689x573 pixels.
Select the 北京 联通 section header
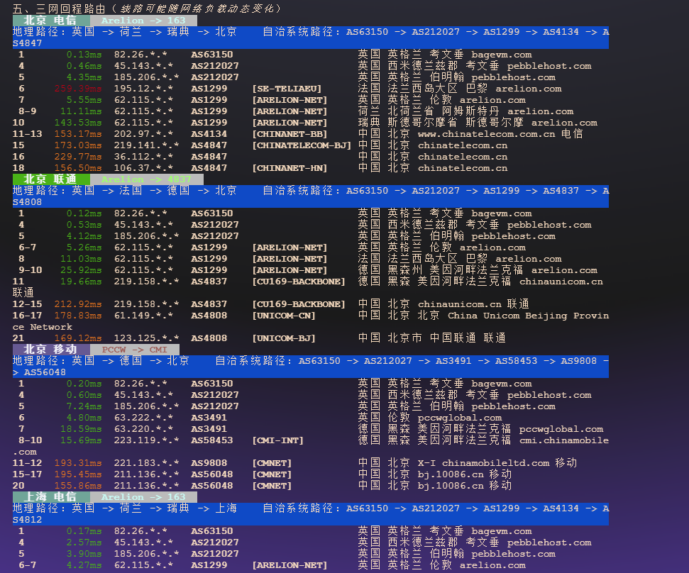[50, 179]
